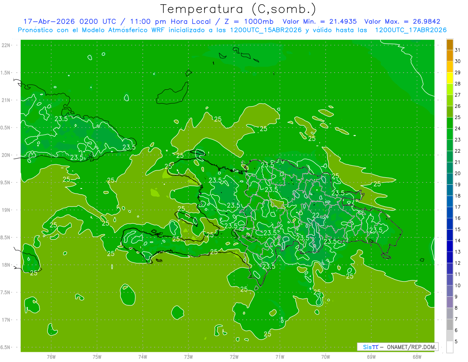Click the 22 contour label over central Dominican Republic
This screenshot has height=362, width=468.
click(316, 215)
